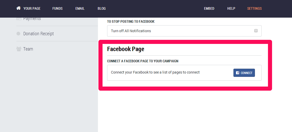The height and width of the screenshot is (132, 292).
Task: Click the Facebook CONNECT button
Action: (x=244, y=73)
